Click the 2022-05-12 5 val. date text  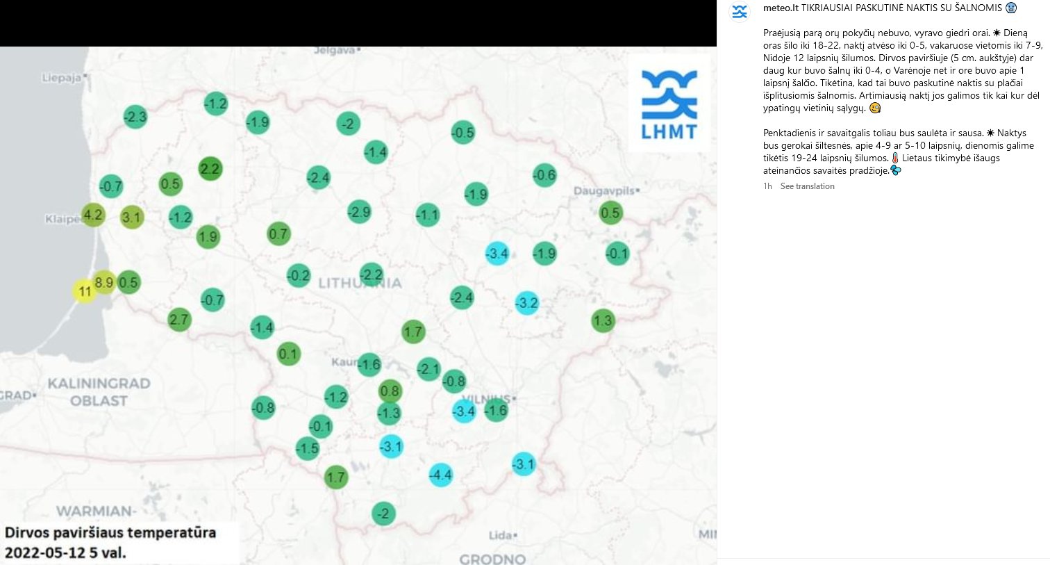66,553
